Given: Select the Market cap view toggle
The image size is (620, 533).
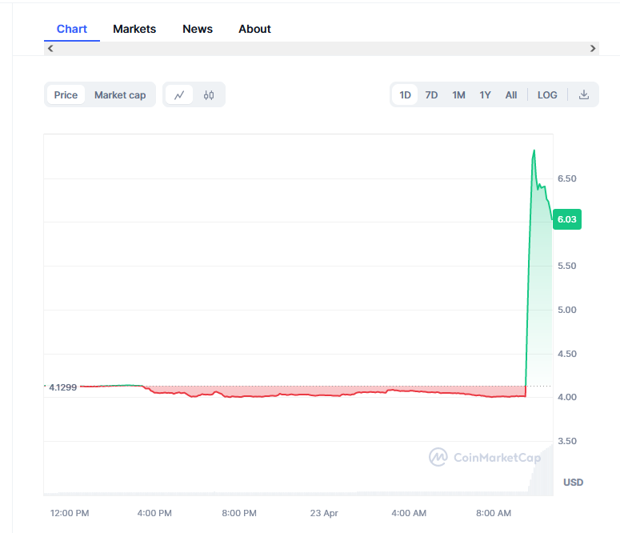Looking at the screenshot, I should point(120,95).
